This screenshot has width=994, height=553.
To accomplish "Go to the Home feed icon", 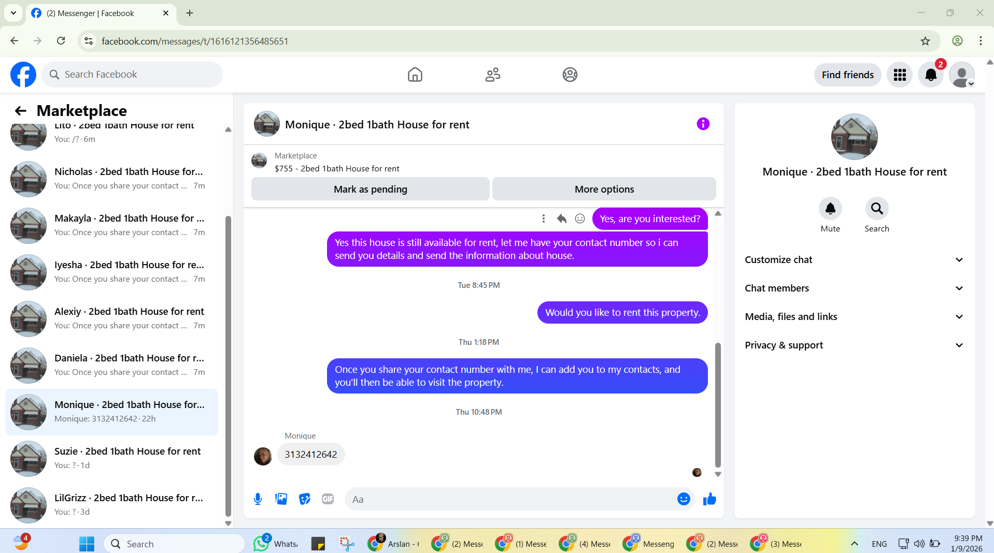I will [415, 75].
